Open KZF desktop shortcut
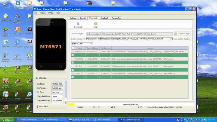The image size is (217, 122). click(18, 107)
